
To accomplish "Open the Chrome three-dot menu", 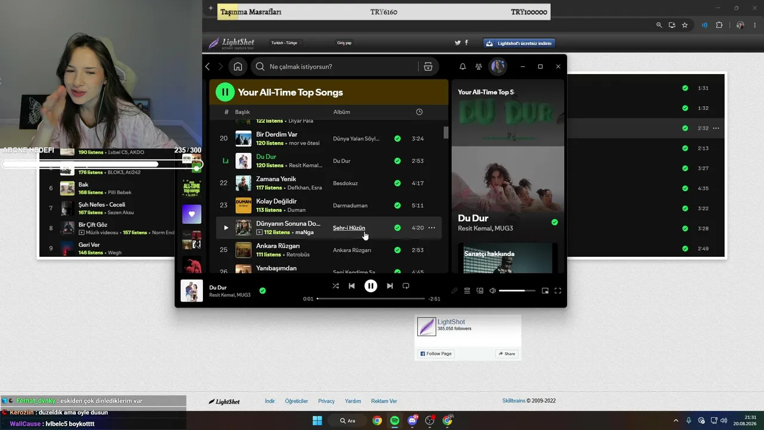I will [756, 25].
